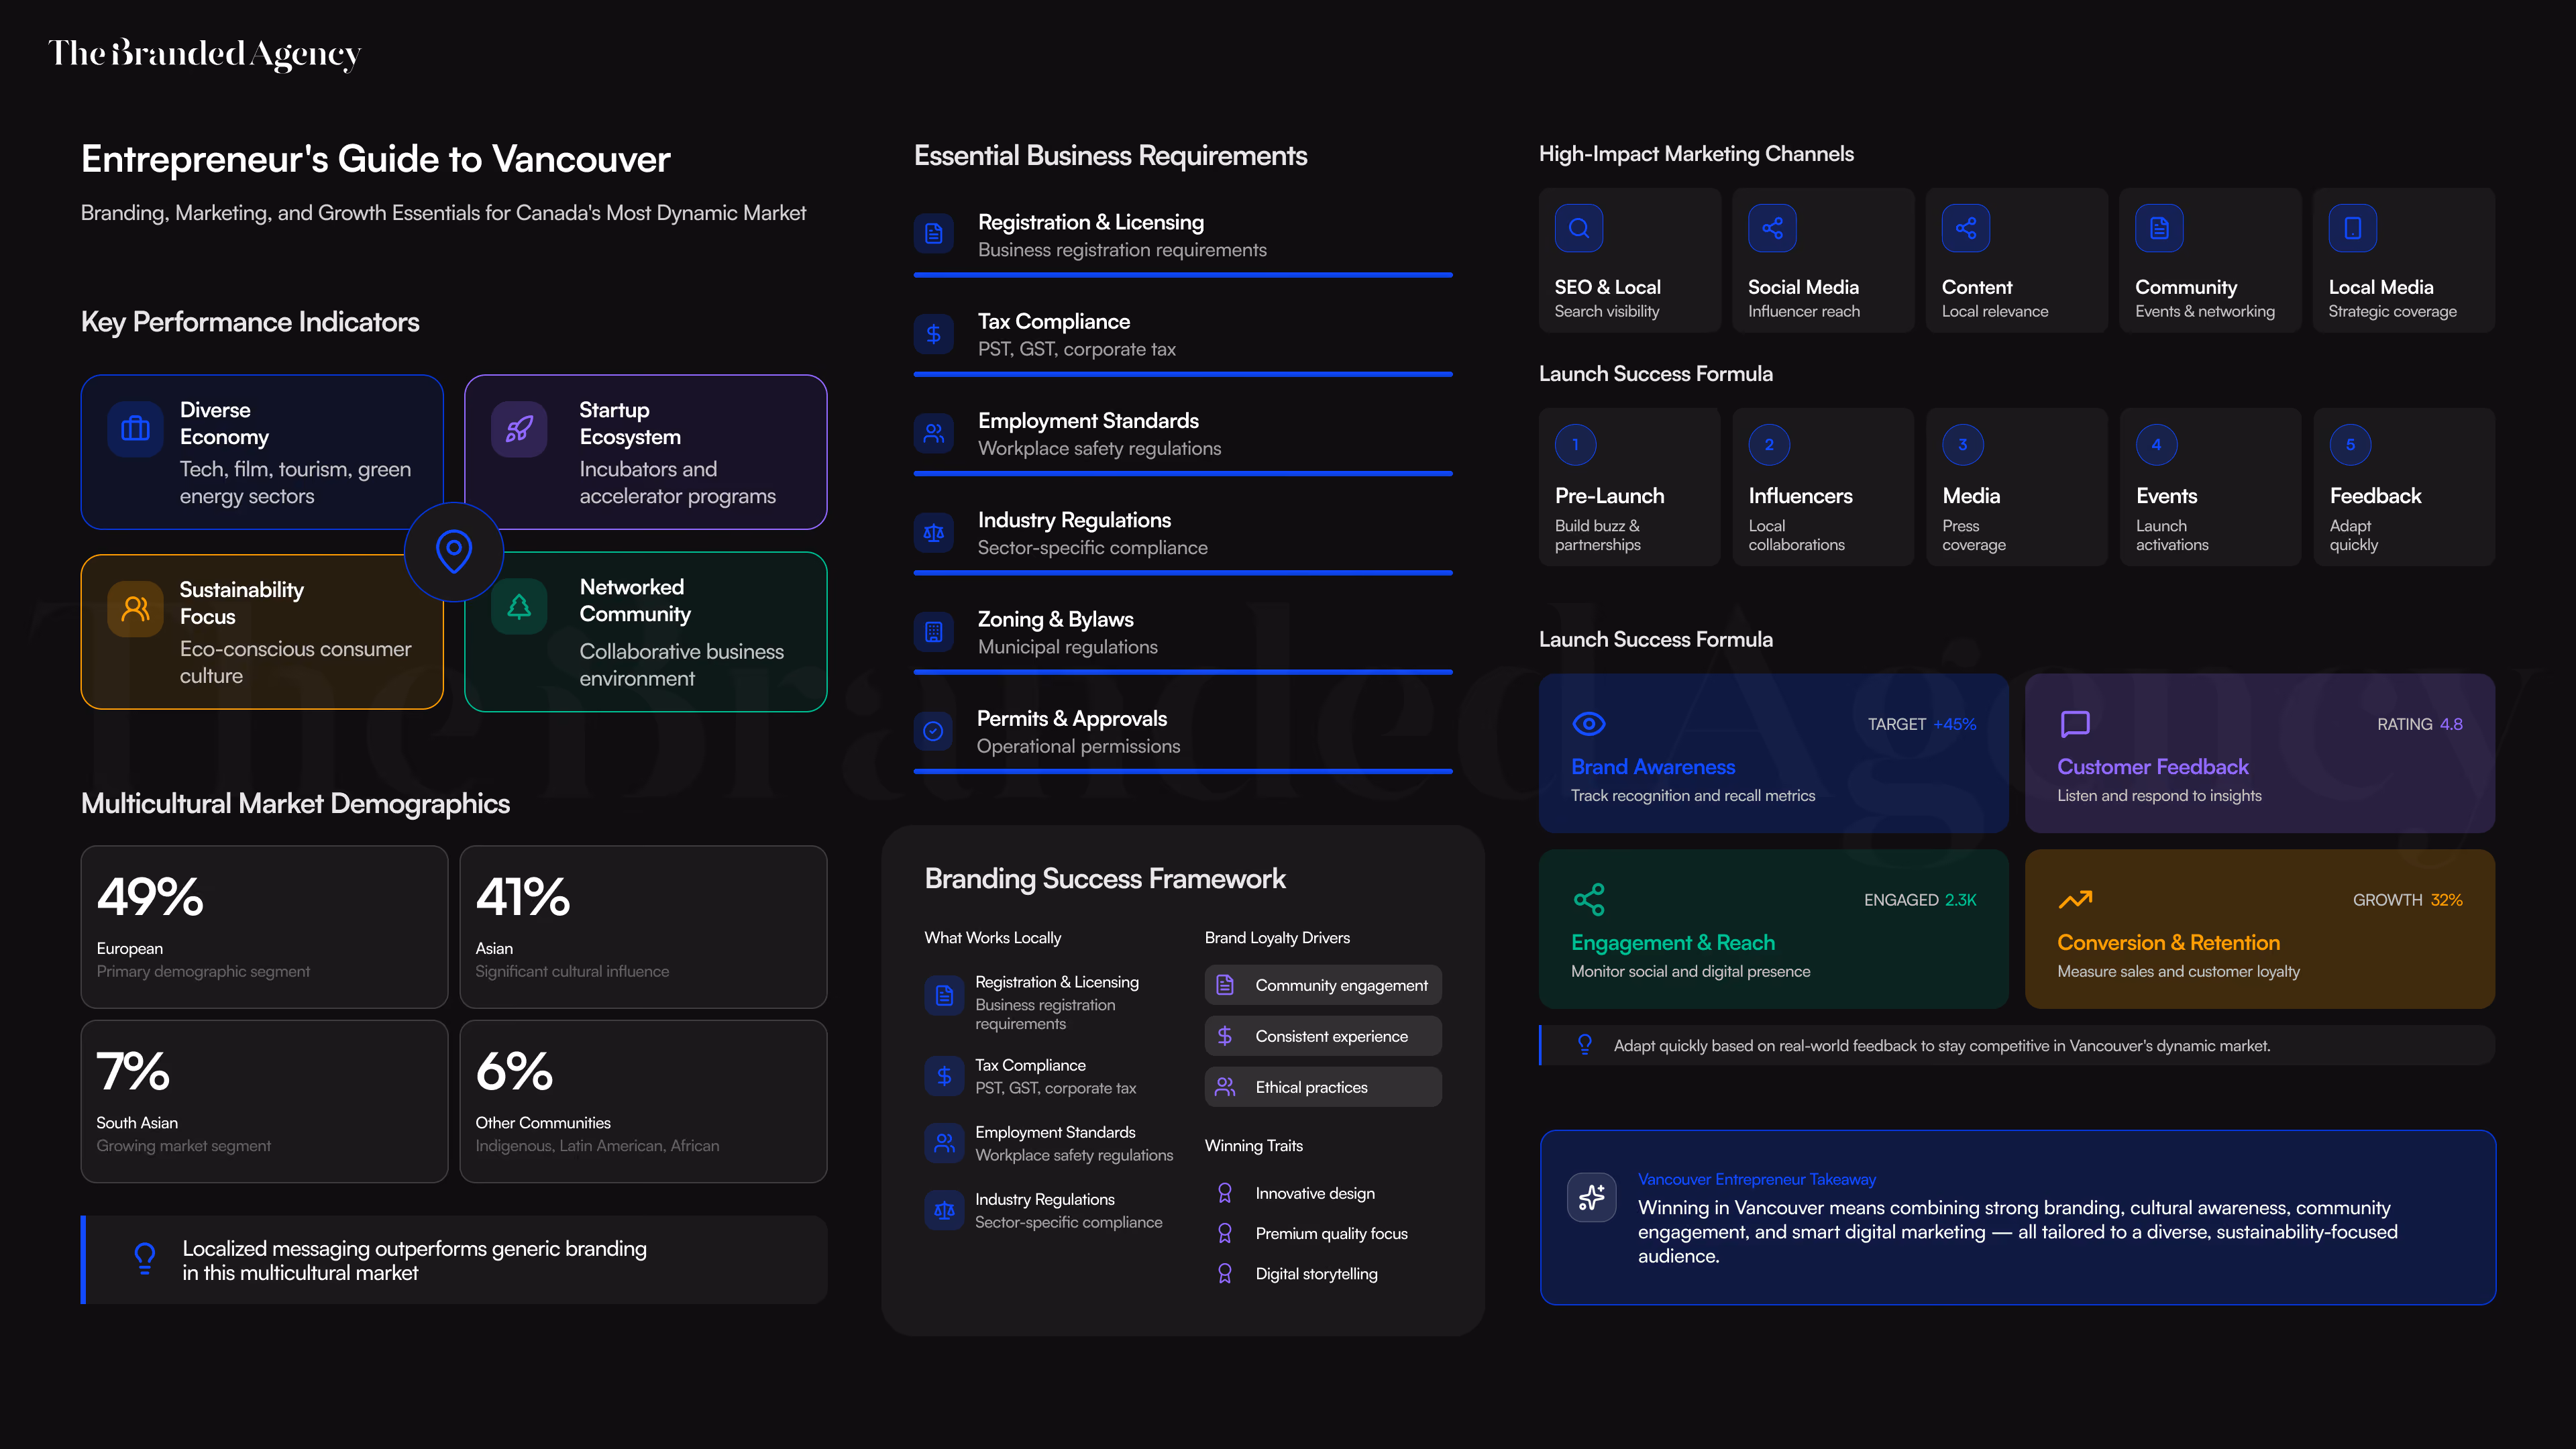Image resolution: width=2576 pixels, height=1449 pixels.
Task: Click document icon beside Registration & Licensing in Branding Success Framework
Action: (x=944, y=995)
